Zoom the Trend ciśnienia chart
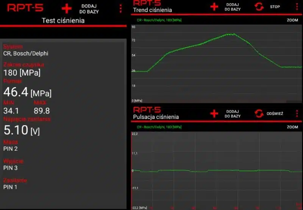This screenshot has width=303, height=210. [x=292, y=20]
